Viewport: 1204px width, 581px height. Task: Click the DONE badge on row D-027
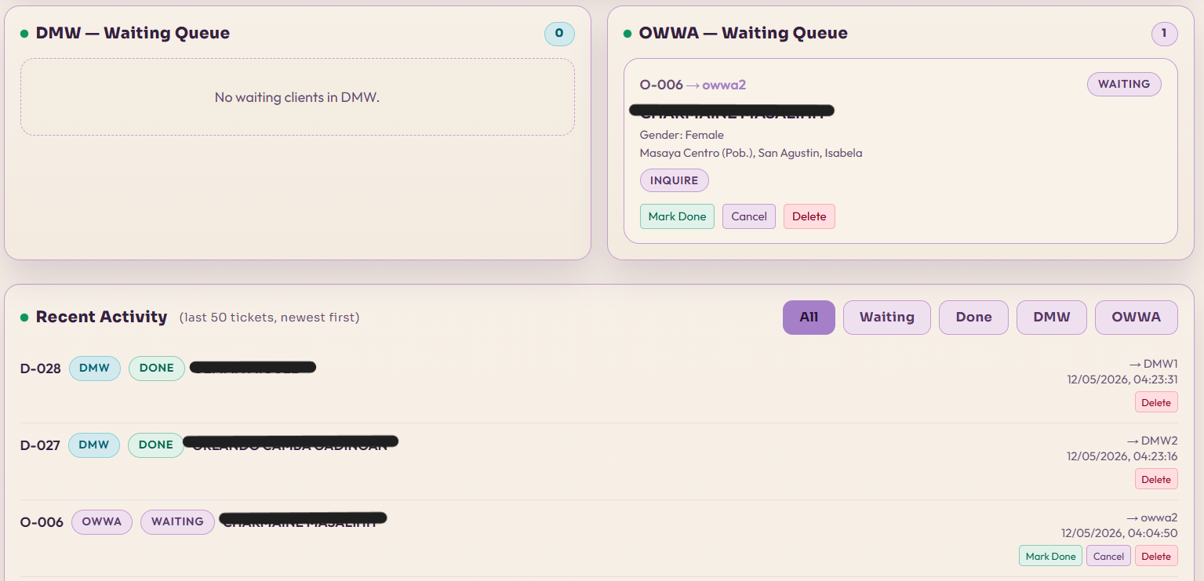coord(156,445)
